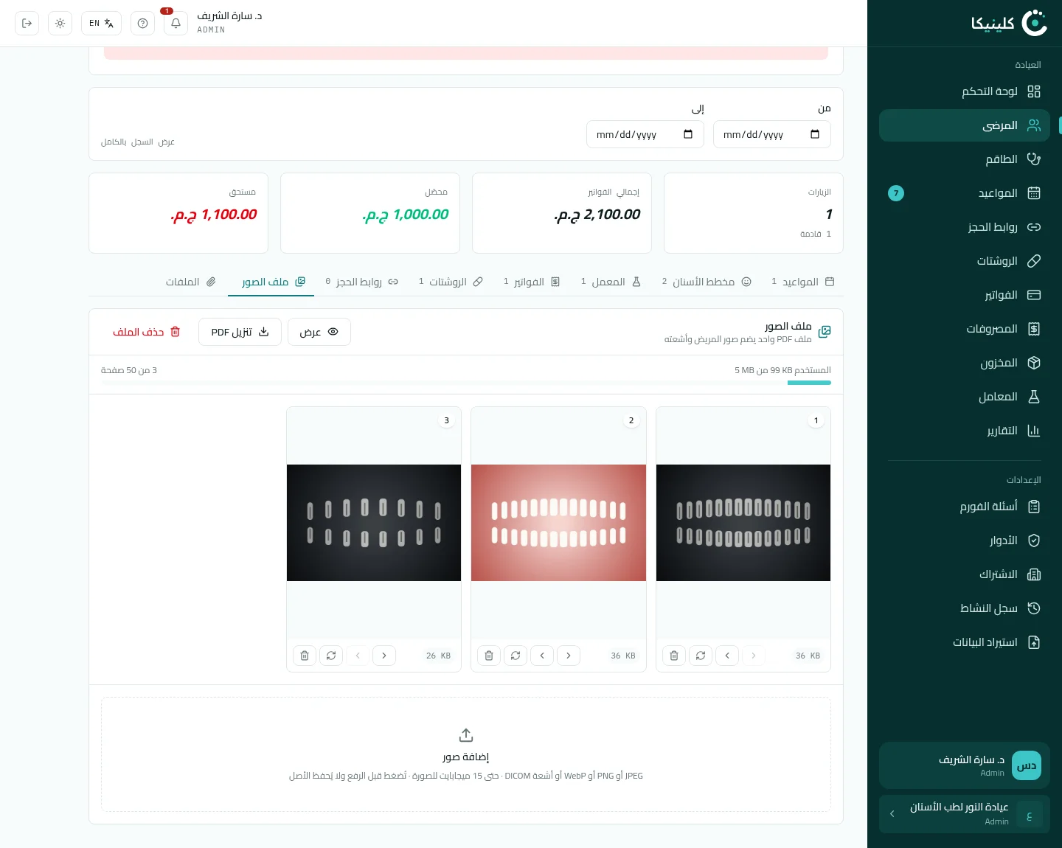Switch to the الروشتات tab
1062x848 pixels.
coord(451,282)
